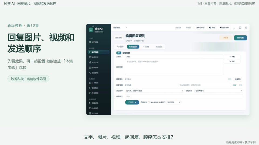Focus the 粘贴视频链接 input field
Screen dimensions: 259x145
(205, 85)
